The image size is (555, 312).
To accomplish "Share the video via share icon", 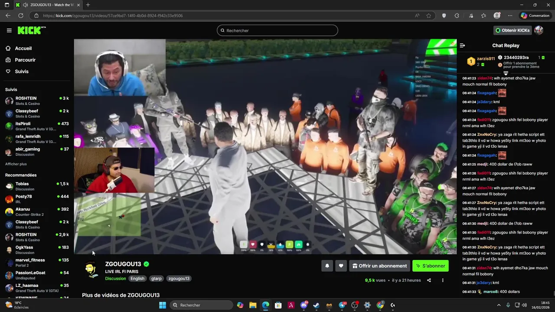I will pyautogui.click(x=429, y=280).
